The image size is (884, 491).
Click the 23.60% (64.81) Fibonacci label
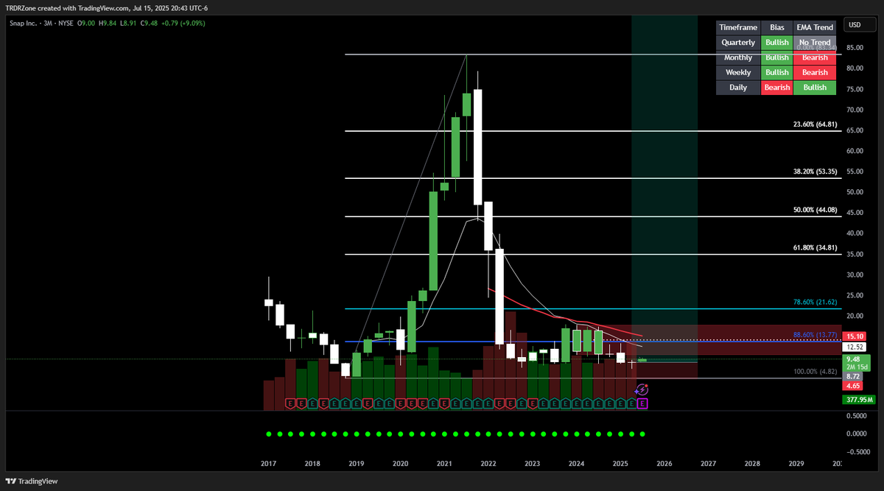[x=816, y=125]
